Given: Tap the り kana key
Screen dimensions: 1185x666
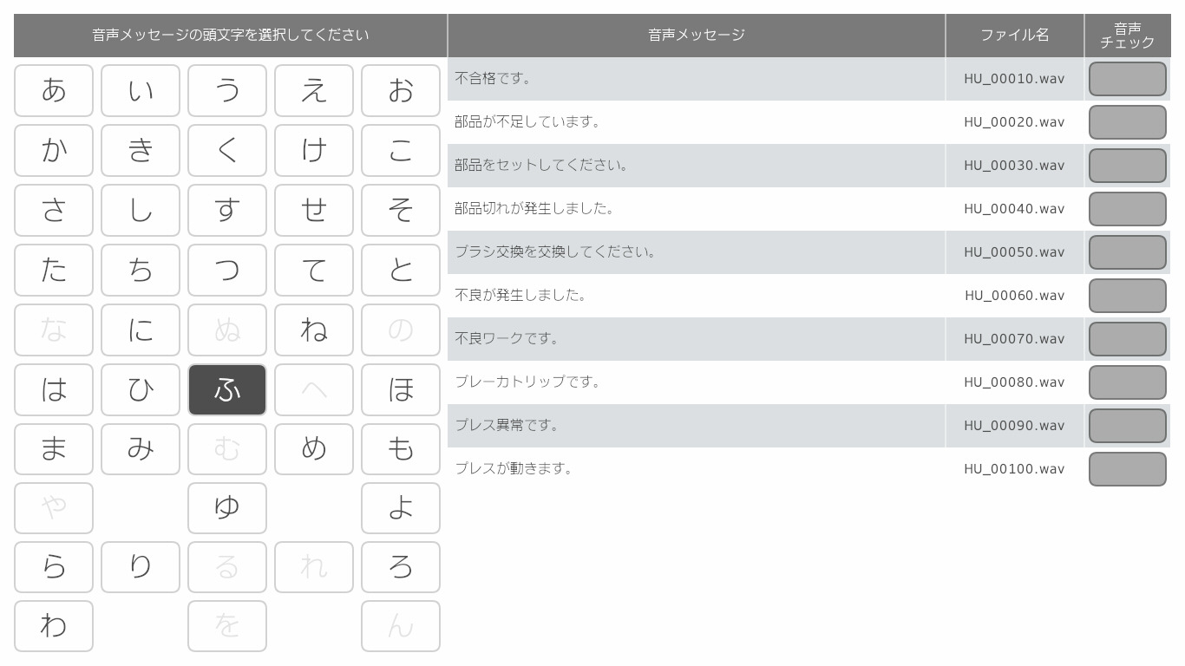Looking at the screenshot, I should click(x=141, y=567).
